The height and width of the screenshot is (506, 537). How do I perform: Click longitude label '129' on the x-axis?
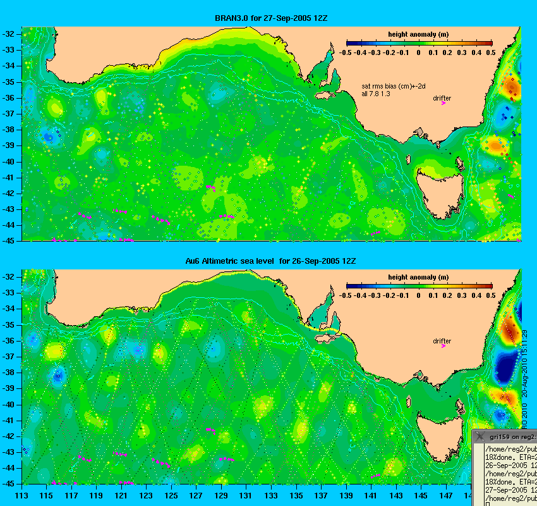pos(221,496)
